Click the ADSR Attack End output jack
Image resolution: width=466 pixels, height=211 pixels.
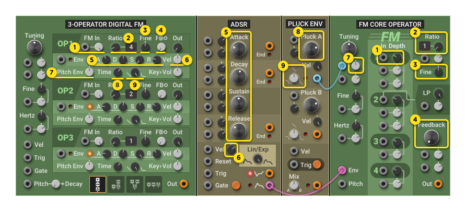pyautogui.click(x=269, y=46)
